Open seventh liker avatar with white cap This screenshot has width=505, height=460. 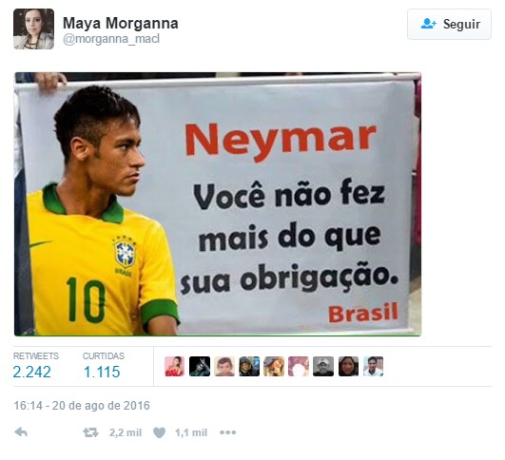(x=323, y=366)
